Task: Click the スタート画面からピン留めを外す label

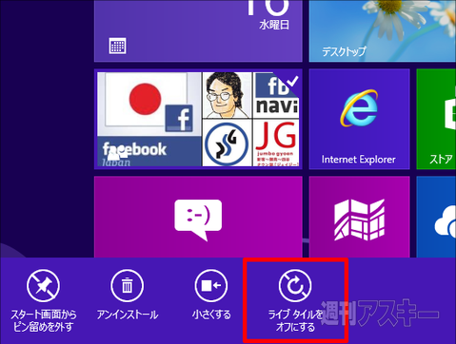Action: tap(43, 320)
